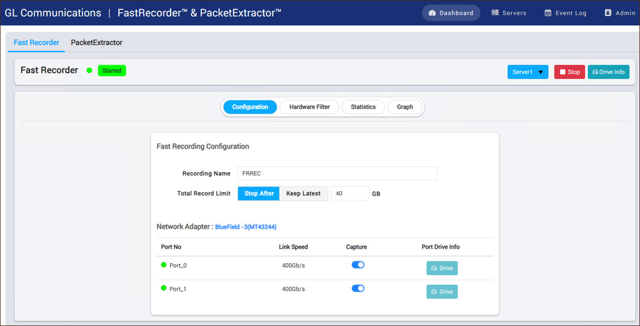Choose the Stop After record limit
Viewport: 640px width, 326px height.
(259, 193)
